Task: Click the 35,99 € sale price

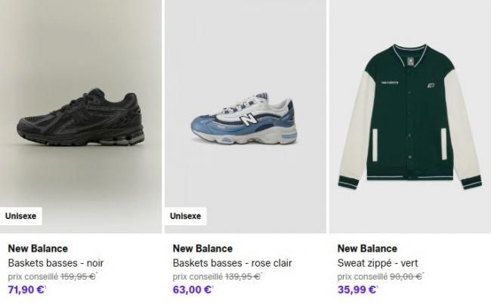Action: (357, 289)
